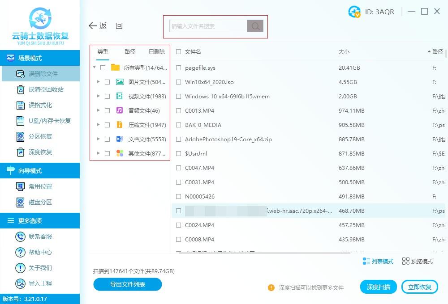Image resolution: width=448 pixels, height=304 pixels.
Task: Click the 导入工程 import icon
Action: [20, 284]
